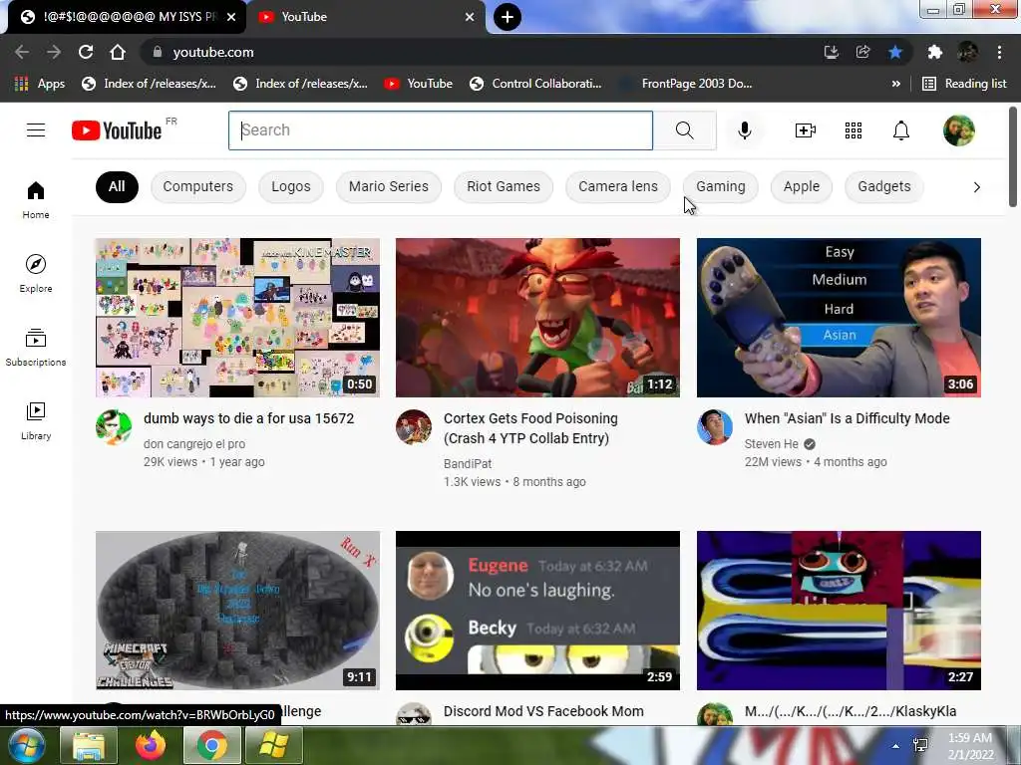The height and width of the screenshot is (765, 1021).
Task: Show hidden system tray icons arrow
Action: [x=896, y=745]
